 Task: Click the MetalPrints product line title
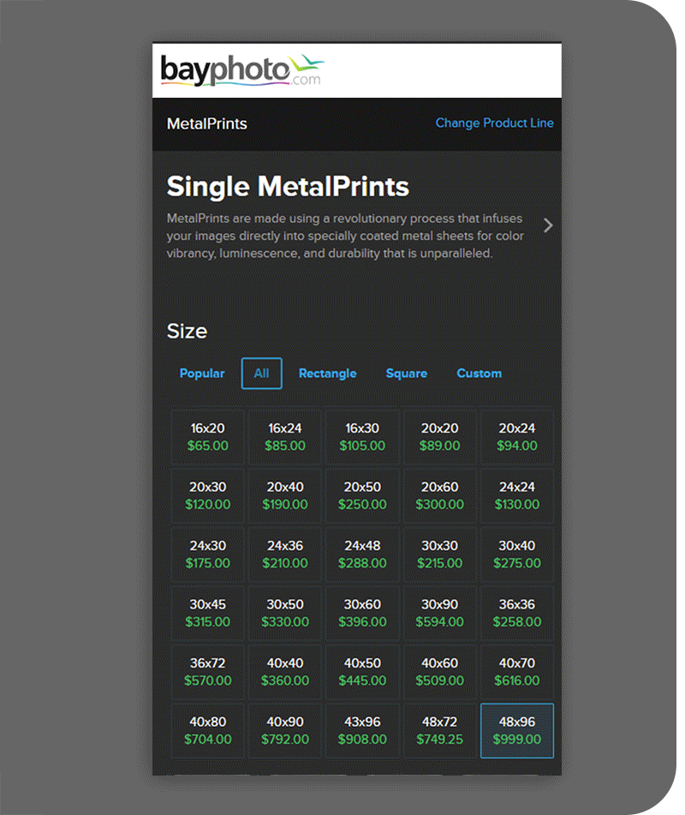[x=206, y=123]
